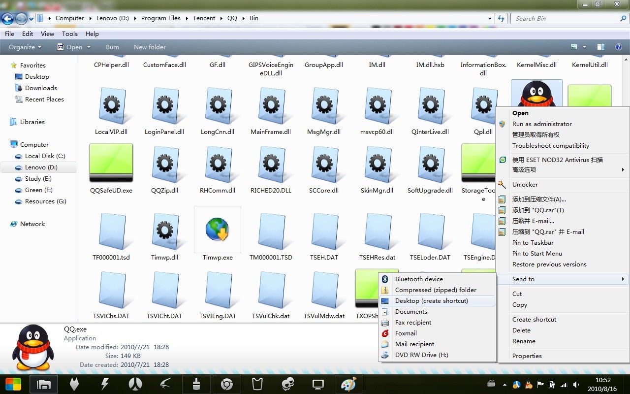Click the 10:52 clock in the taskbar
The width and height of the screenshot is (630, 394).
[603, 380]
